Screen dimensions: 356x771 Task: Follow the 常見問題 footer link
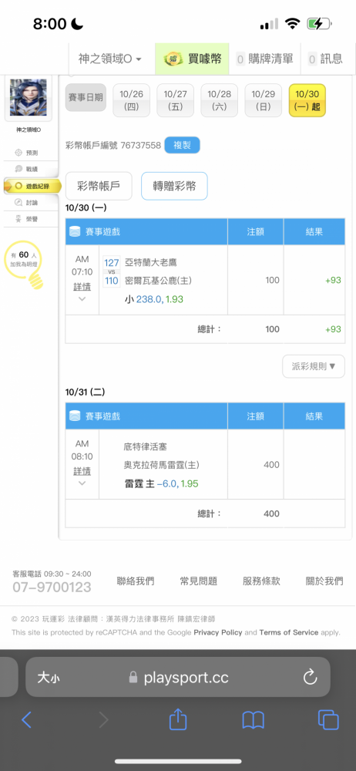point(199,581)
